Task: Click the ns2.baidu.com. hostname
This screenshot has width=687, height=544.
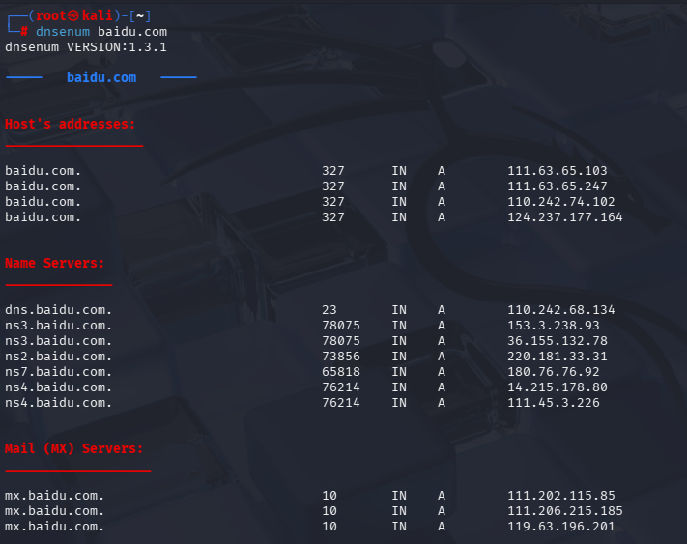Action: coord(59,357)
